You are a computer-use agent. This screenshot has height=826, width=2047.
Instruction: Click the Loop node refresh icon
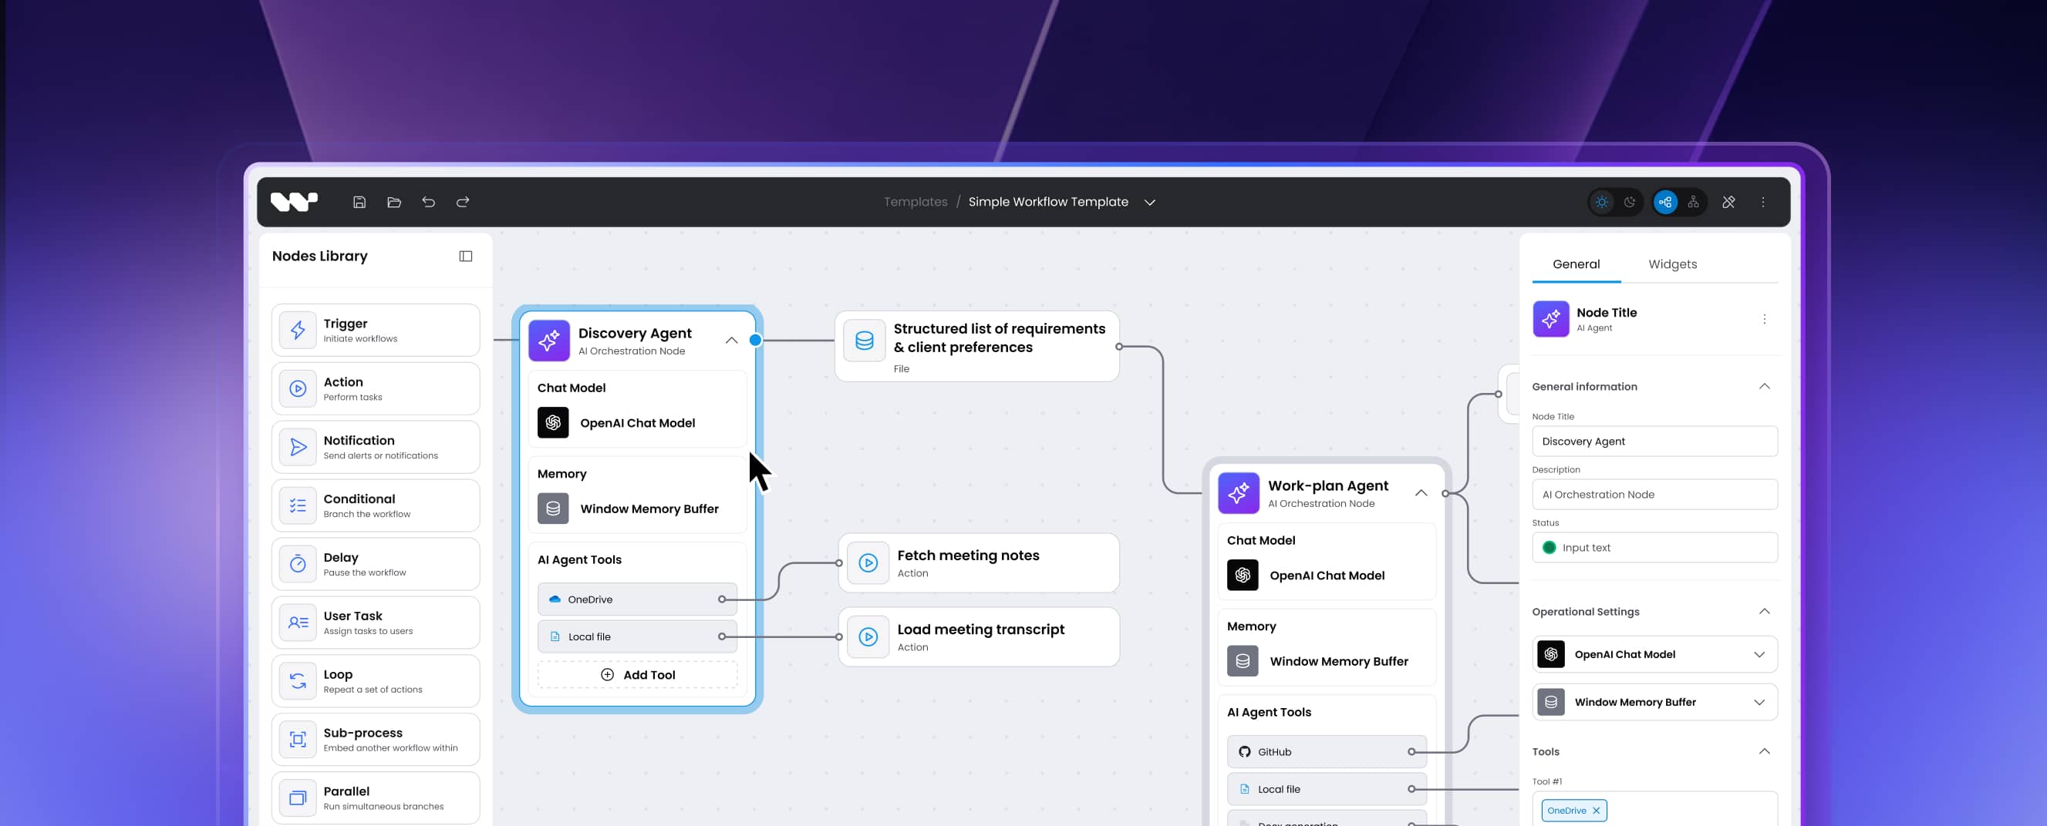point(297,680)
